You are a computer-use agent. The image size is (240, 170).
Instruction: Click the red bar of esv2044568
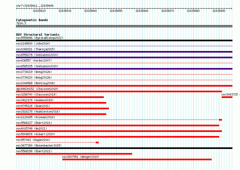[x=124, y=86]
